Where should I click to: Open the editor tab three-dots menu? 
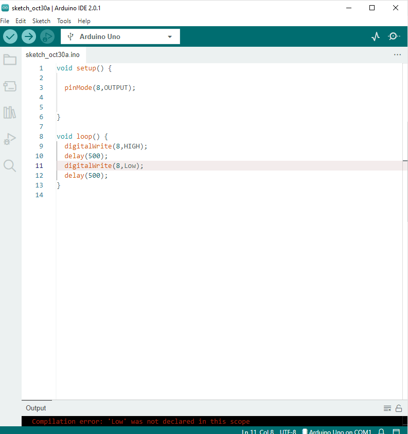coord(397,54)
